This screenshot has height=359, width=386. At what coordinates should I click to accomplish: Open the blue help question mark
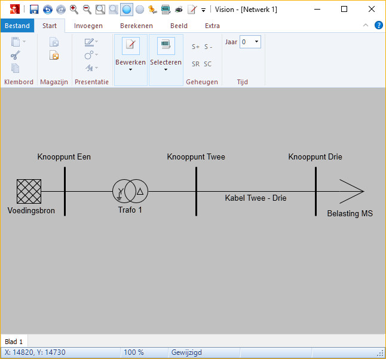[378, 26]
